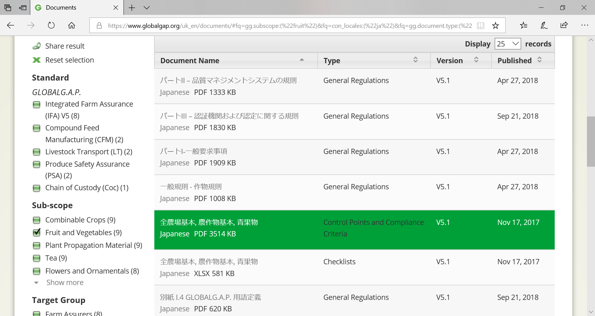Viewport: 595px width, 316px height.
Task: Click scrollbar down arrow
Action: coord(591,312)
